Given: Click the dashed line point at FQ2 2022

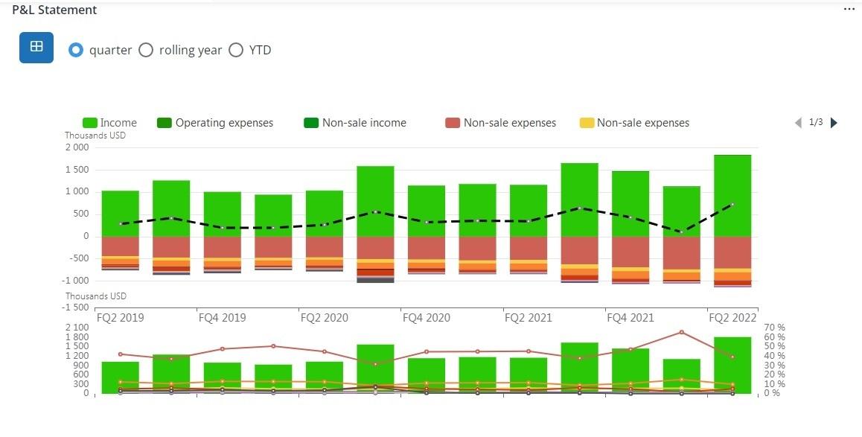Looking at the screenshot, I should tap(732, 204).
